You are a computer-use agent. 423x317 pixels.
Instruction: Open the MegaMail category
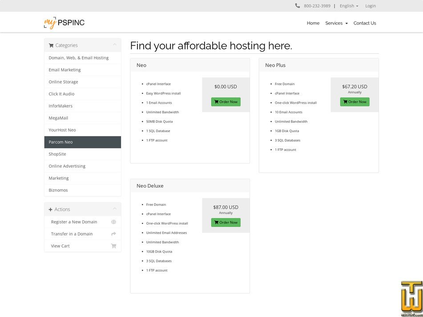coord(83,118)
